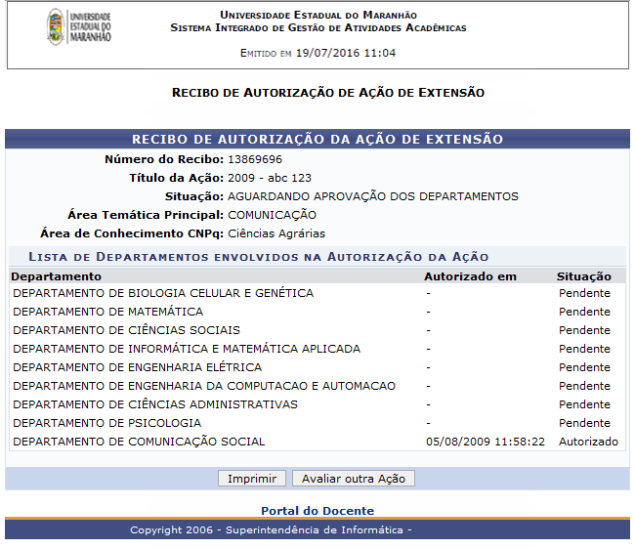The width and height of the screenshot is (635, 549).
Task: Select Departamento de Informática e Matemática Aplicada
Action: 187,349
